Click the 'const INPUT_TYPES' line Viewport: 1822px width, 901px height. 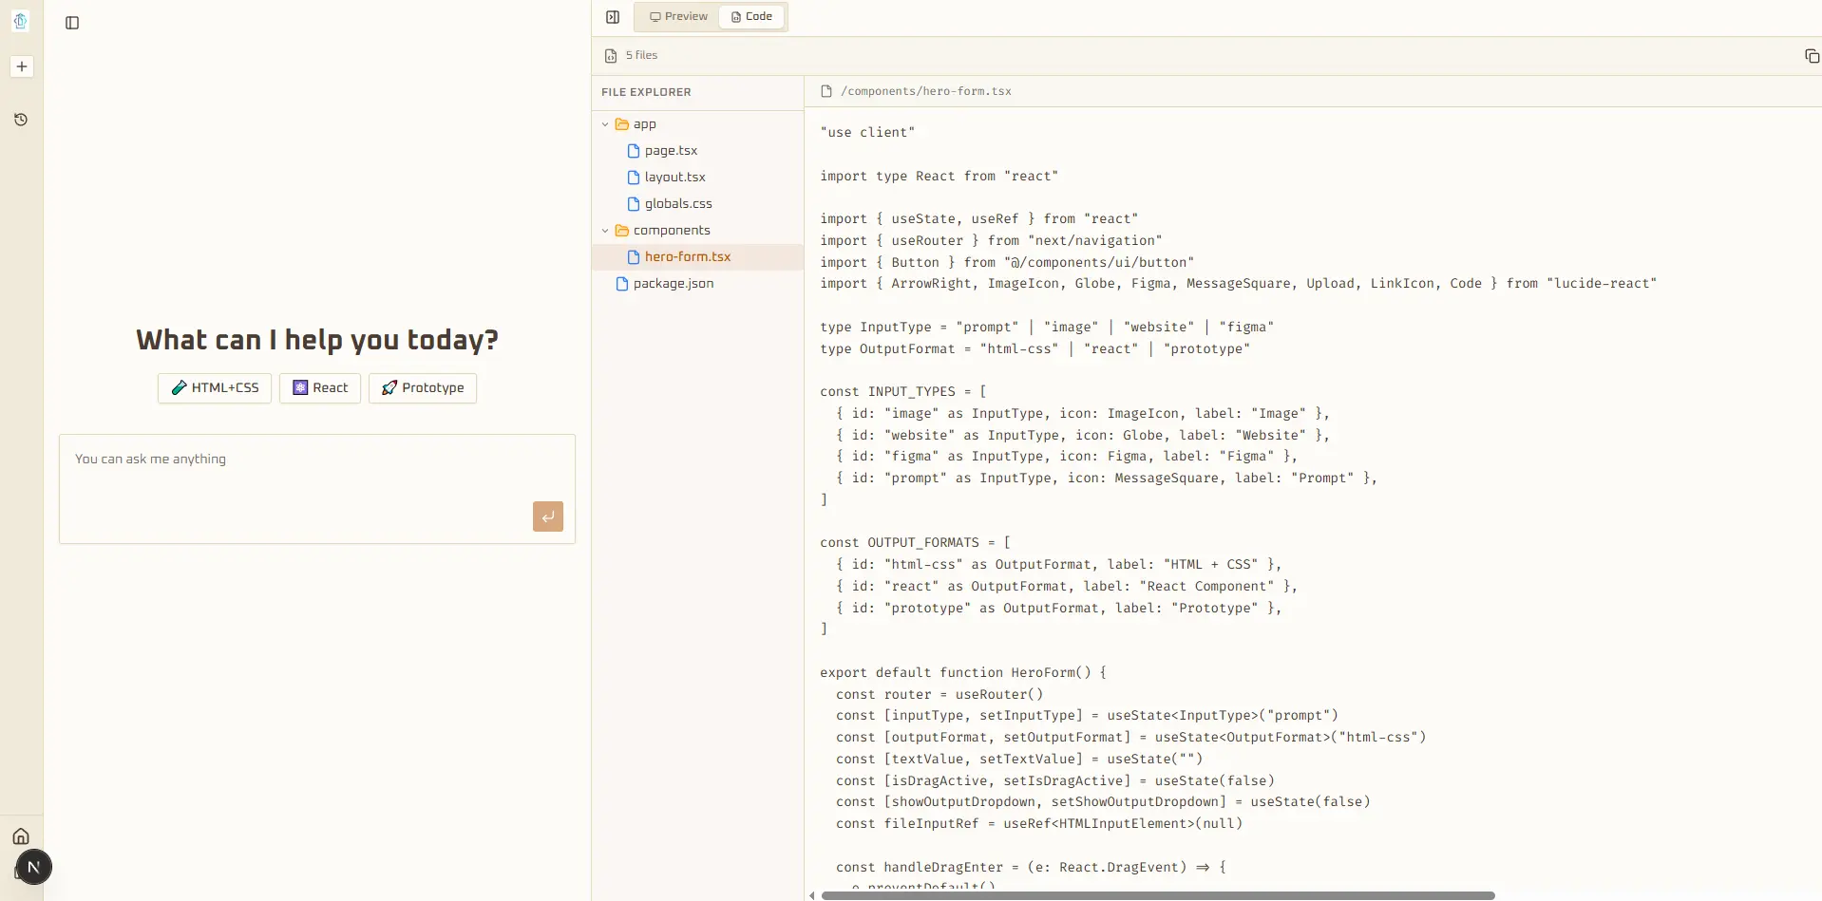(x=903, y=391)
